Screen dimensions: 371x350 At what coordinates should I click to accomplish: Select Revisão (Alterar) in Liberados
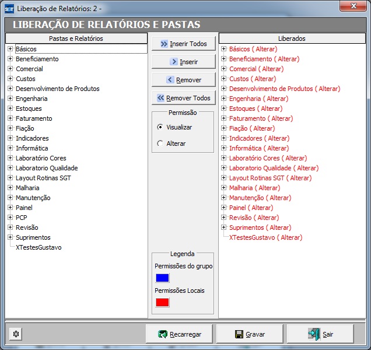254,218
